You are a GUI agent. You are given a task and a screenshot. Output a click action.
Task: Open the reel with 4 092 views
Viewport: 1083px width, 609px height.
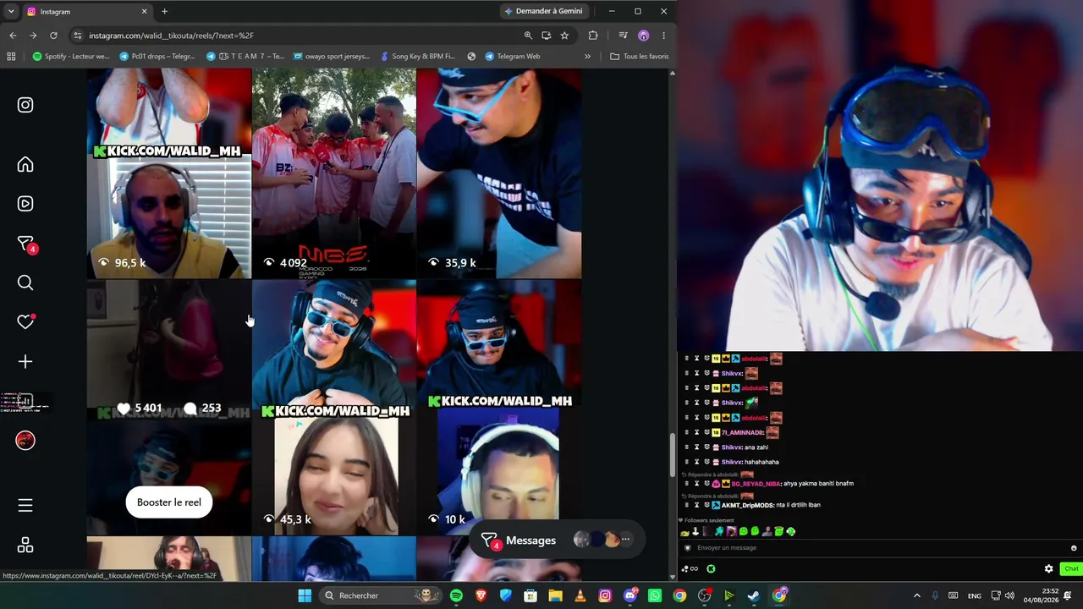[334, 173]
